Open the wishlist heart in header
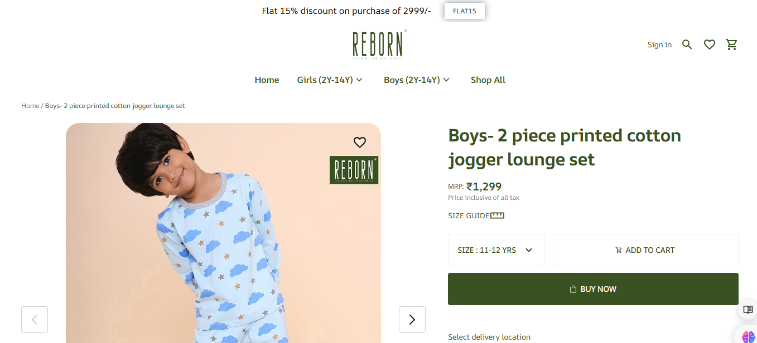The width and height of the screenshot is (757, 343). (x=709, y=45)
